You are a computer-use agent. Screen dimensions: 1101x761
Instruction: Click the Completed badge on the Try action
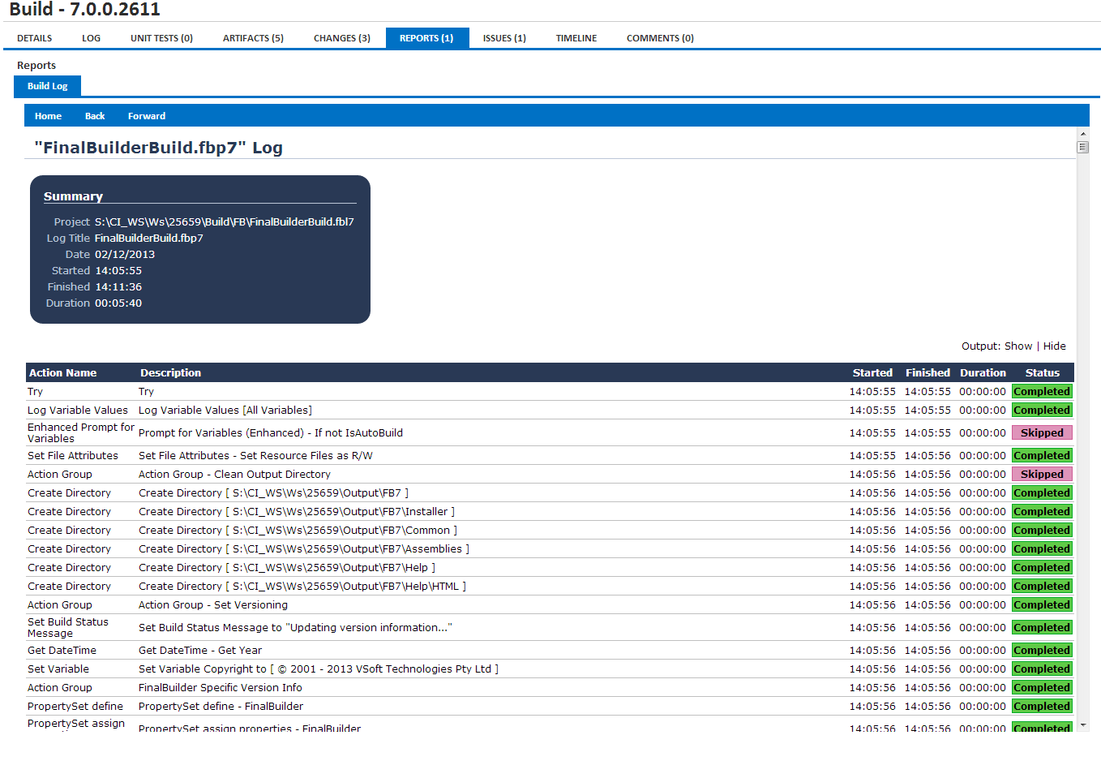tap(1042, 391)
